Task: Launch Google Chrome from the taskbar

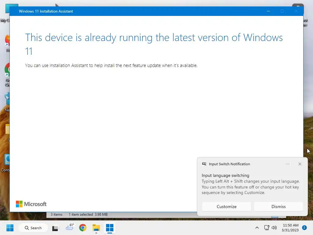Action: point(83,228)
